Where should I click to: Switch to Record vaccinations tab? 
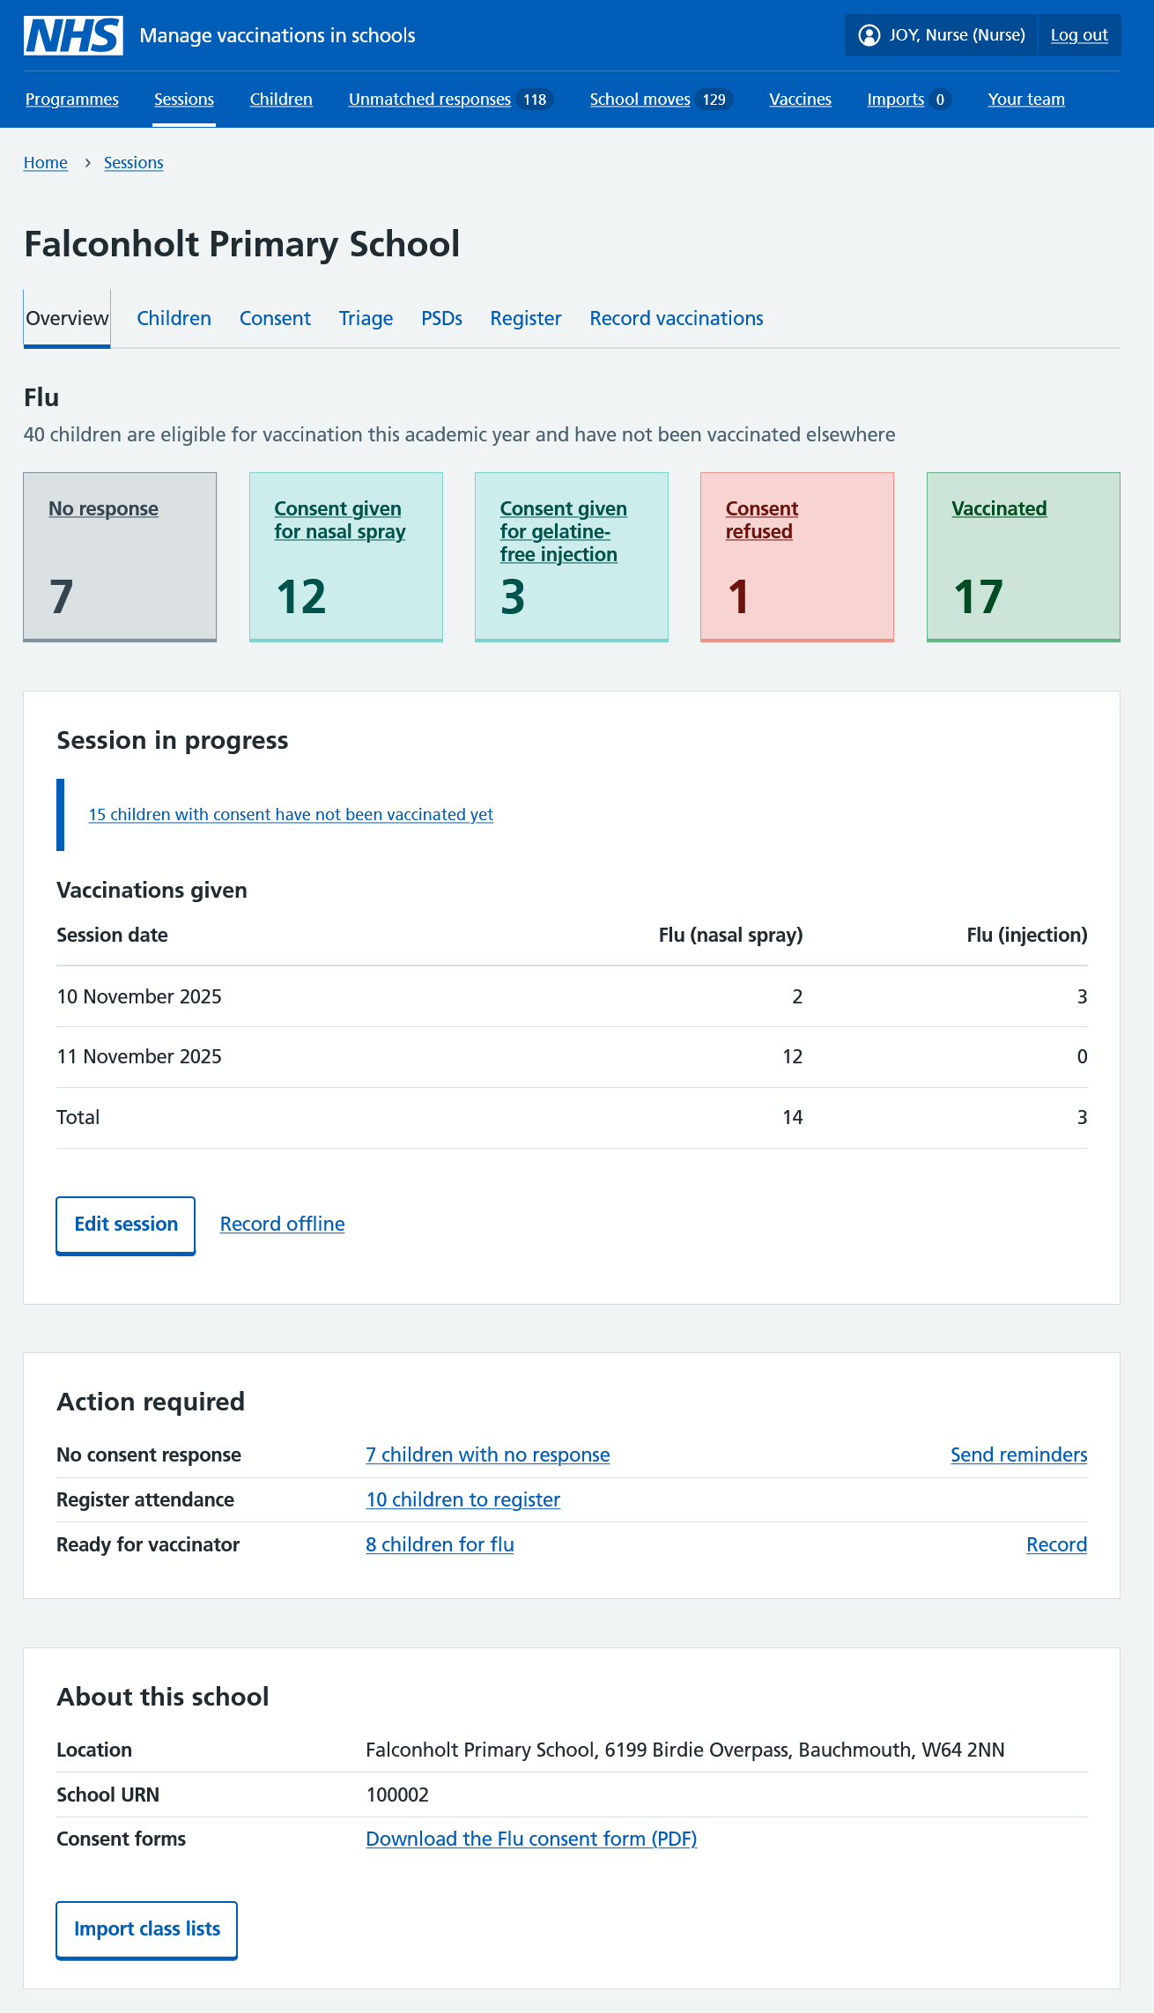(x=677, y=318)
